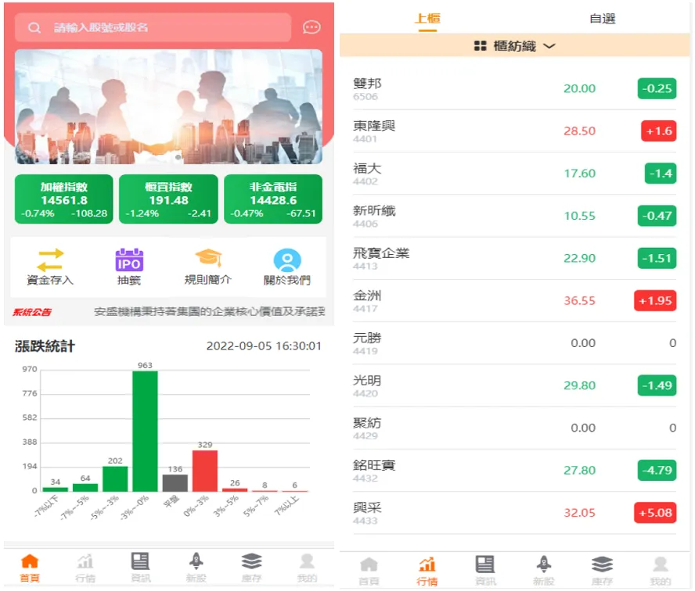Screen dimensions: 695x591
Task: Tap the 資金存入 deposit arrows icon
Action: [x=49, y=258]
